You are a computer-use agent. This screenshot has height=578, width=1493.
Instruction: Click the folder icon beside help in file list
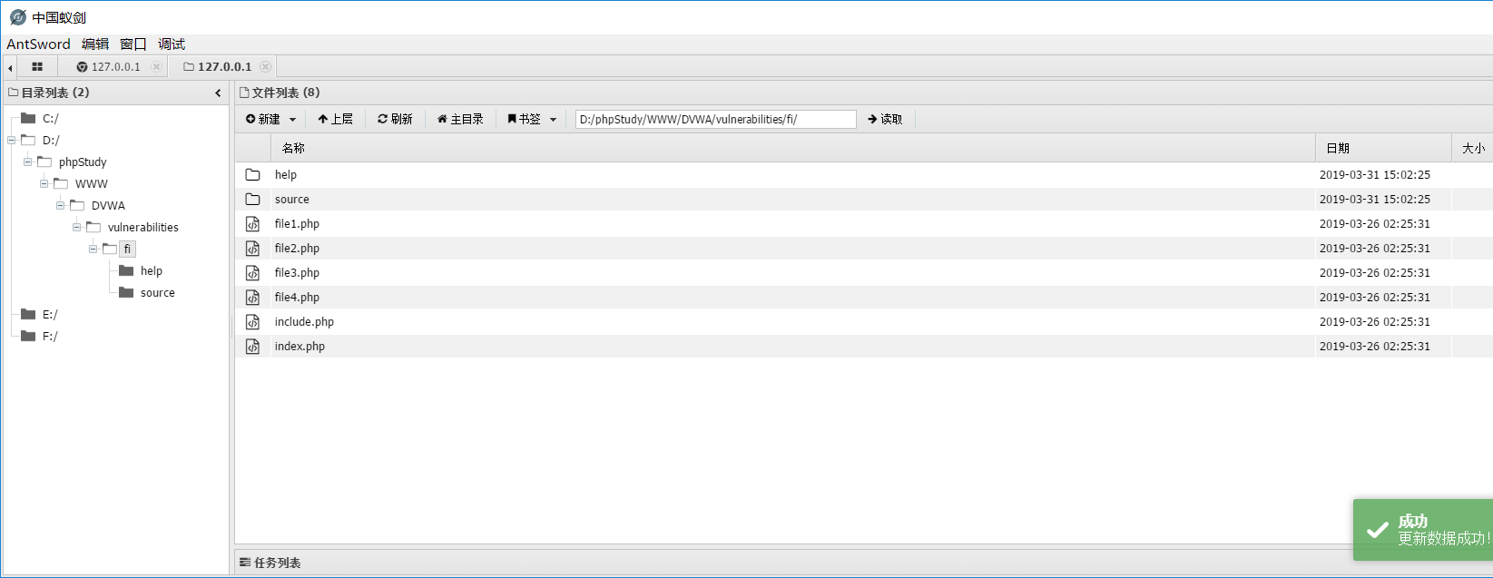253,175
